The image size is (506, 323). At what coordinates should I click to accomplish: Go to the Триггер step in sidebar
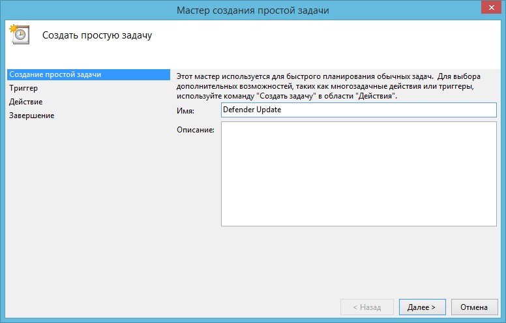[x=23, y=88]
